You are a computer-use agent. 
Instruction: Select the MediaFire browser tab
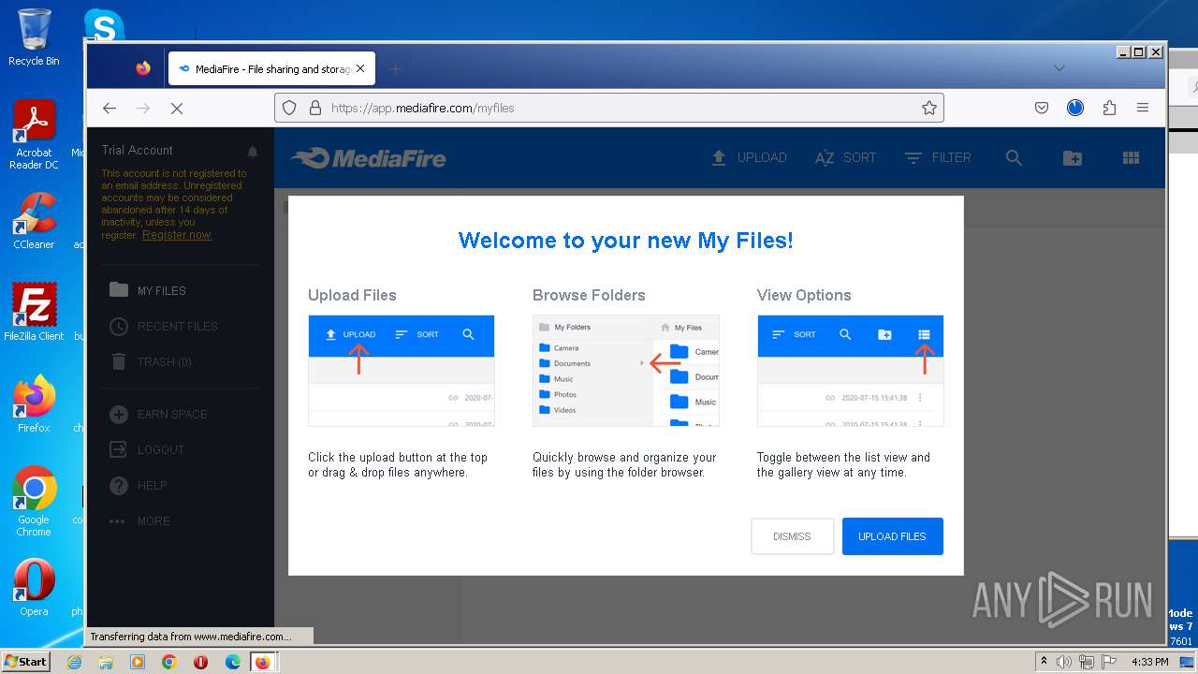click(271, 68)
